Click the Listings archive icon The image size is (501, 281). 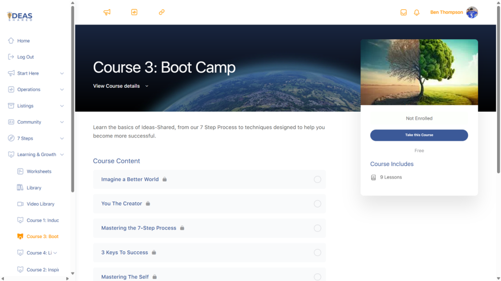(x=11, y=105)
